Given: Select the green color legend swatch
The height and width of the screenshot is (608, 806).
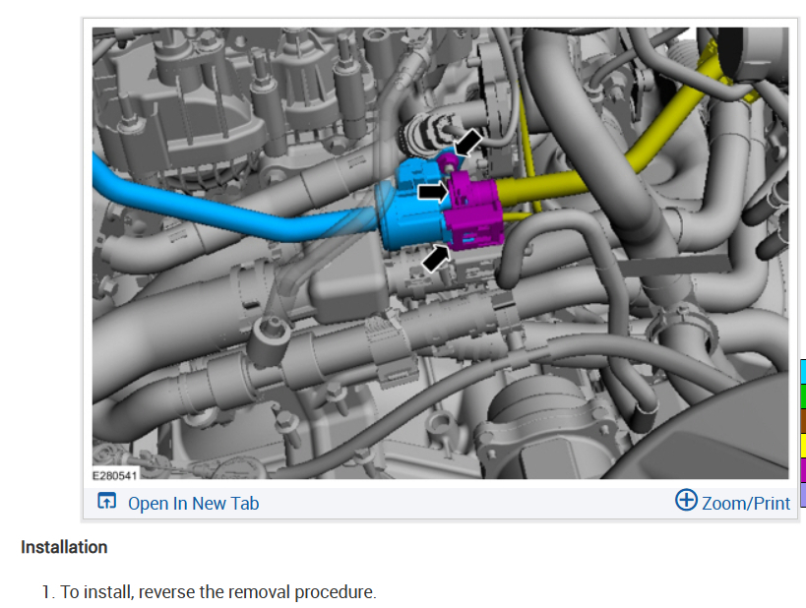Looking at the screenshot, I should [803, 396].
